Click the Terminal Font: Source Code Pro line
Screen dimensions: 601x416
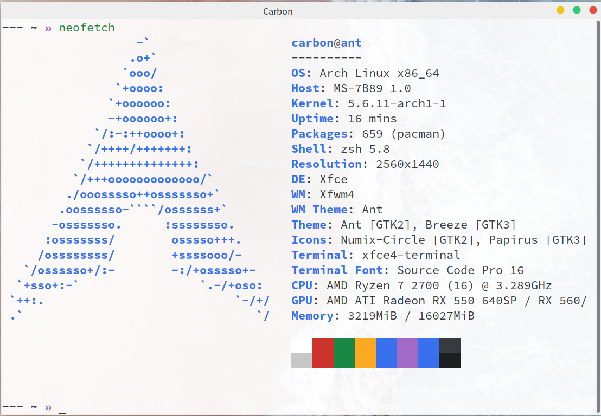(x=407, y=270)
